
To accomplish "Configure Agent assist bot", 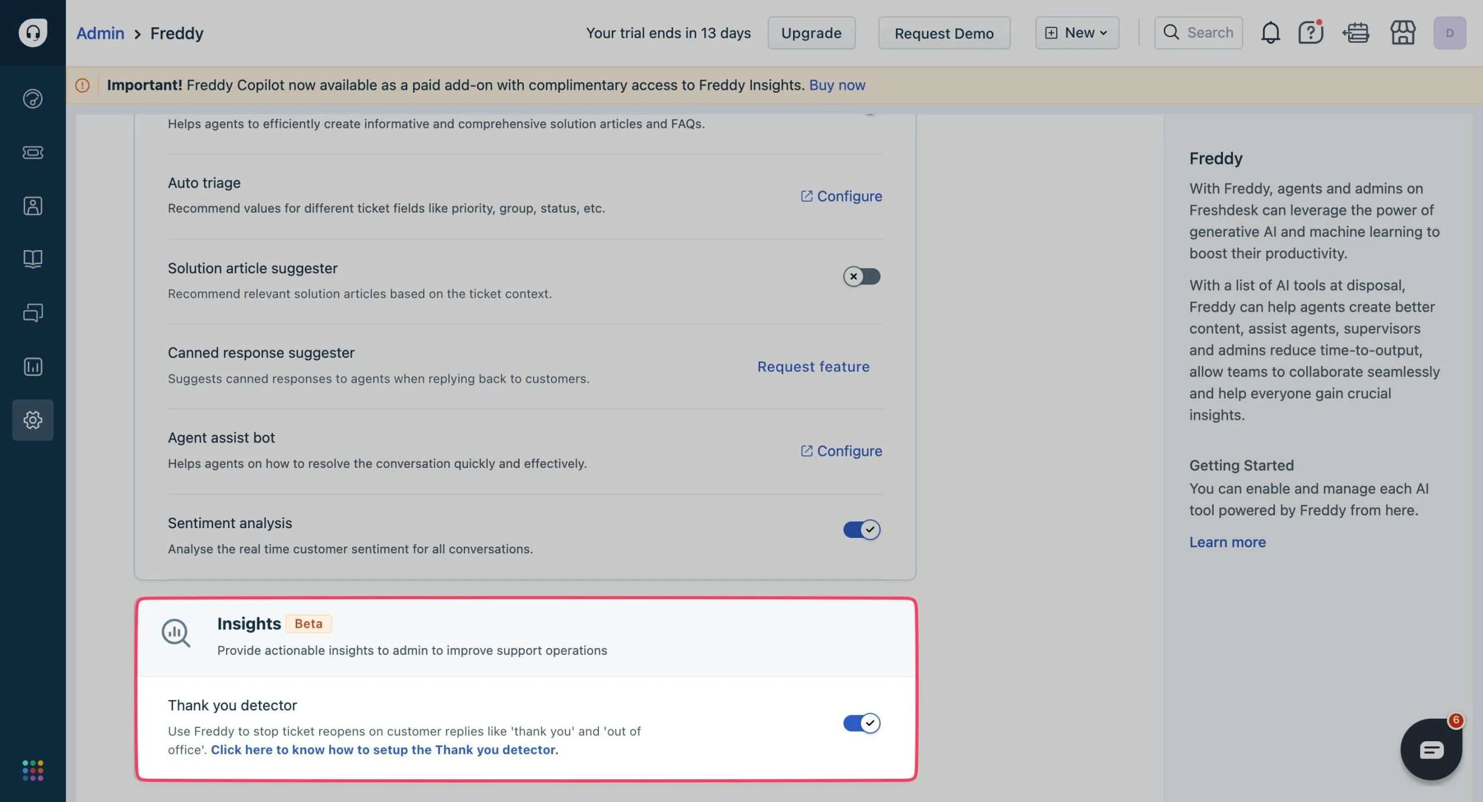I will pyautogui.click(x=841, y=451).
